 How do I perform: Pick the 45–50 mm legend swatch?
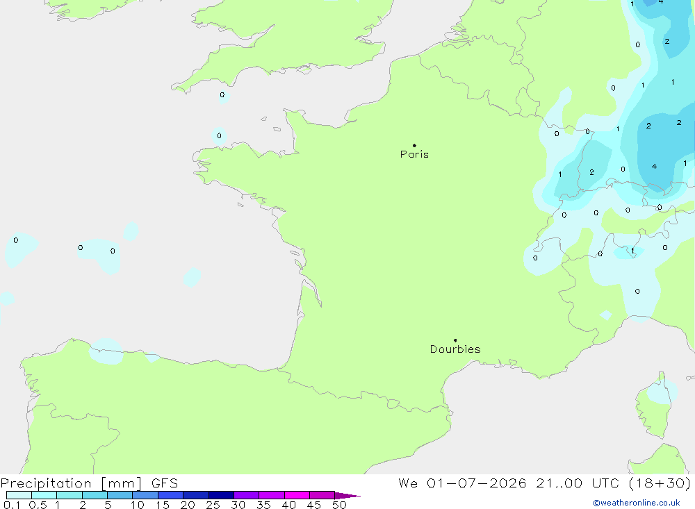322,495
